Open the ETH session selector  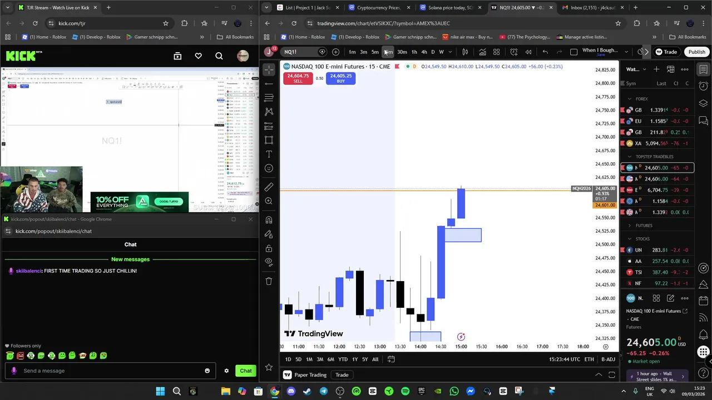(589, 359)
